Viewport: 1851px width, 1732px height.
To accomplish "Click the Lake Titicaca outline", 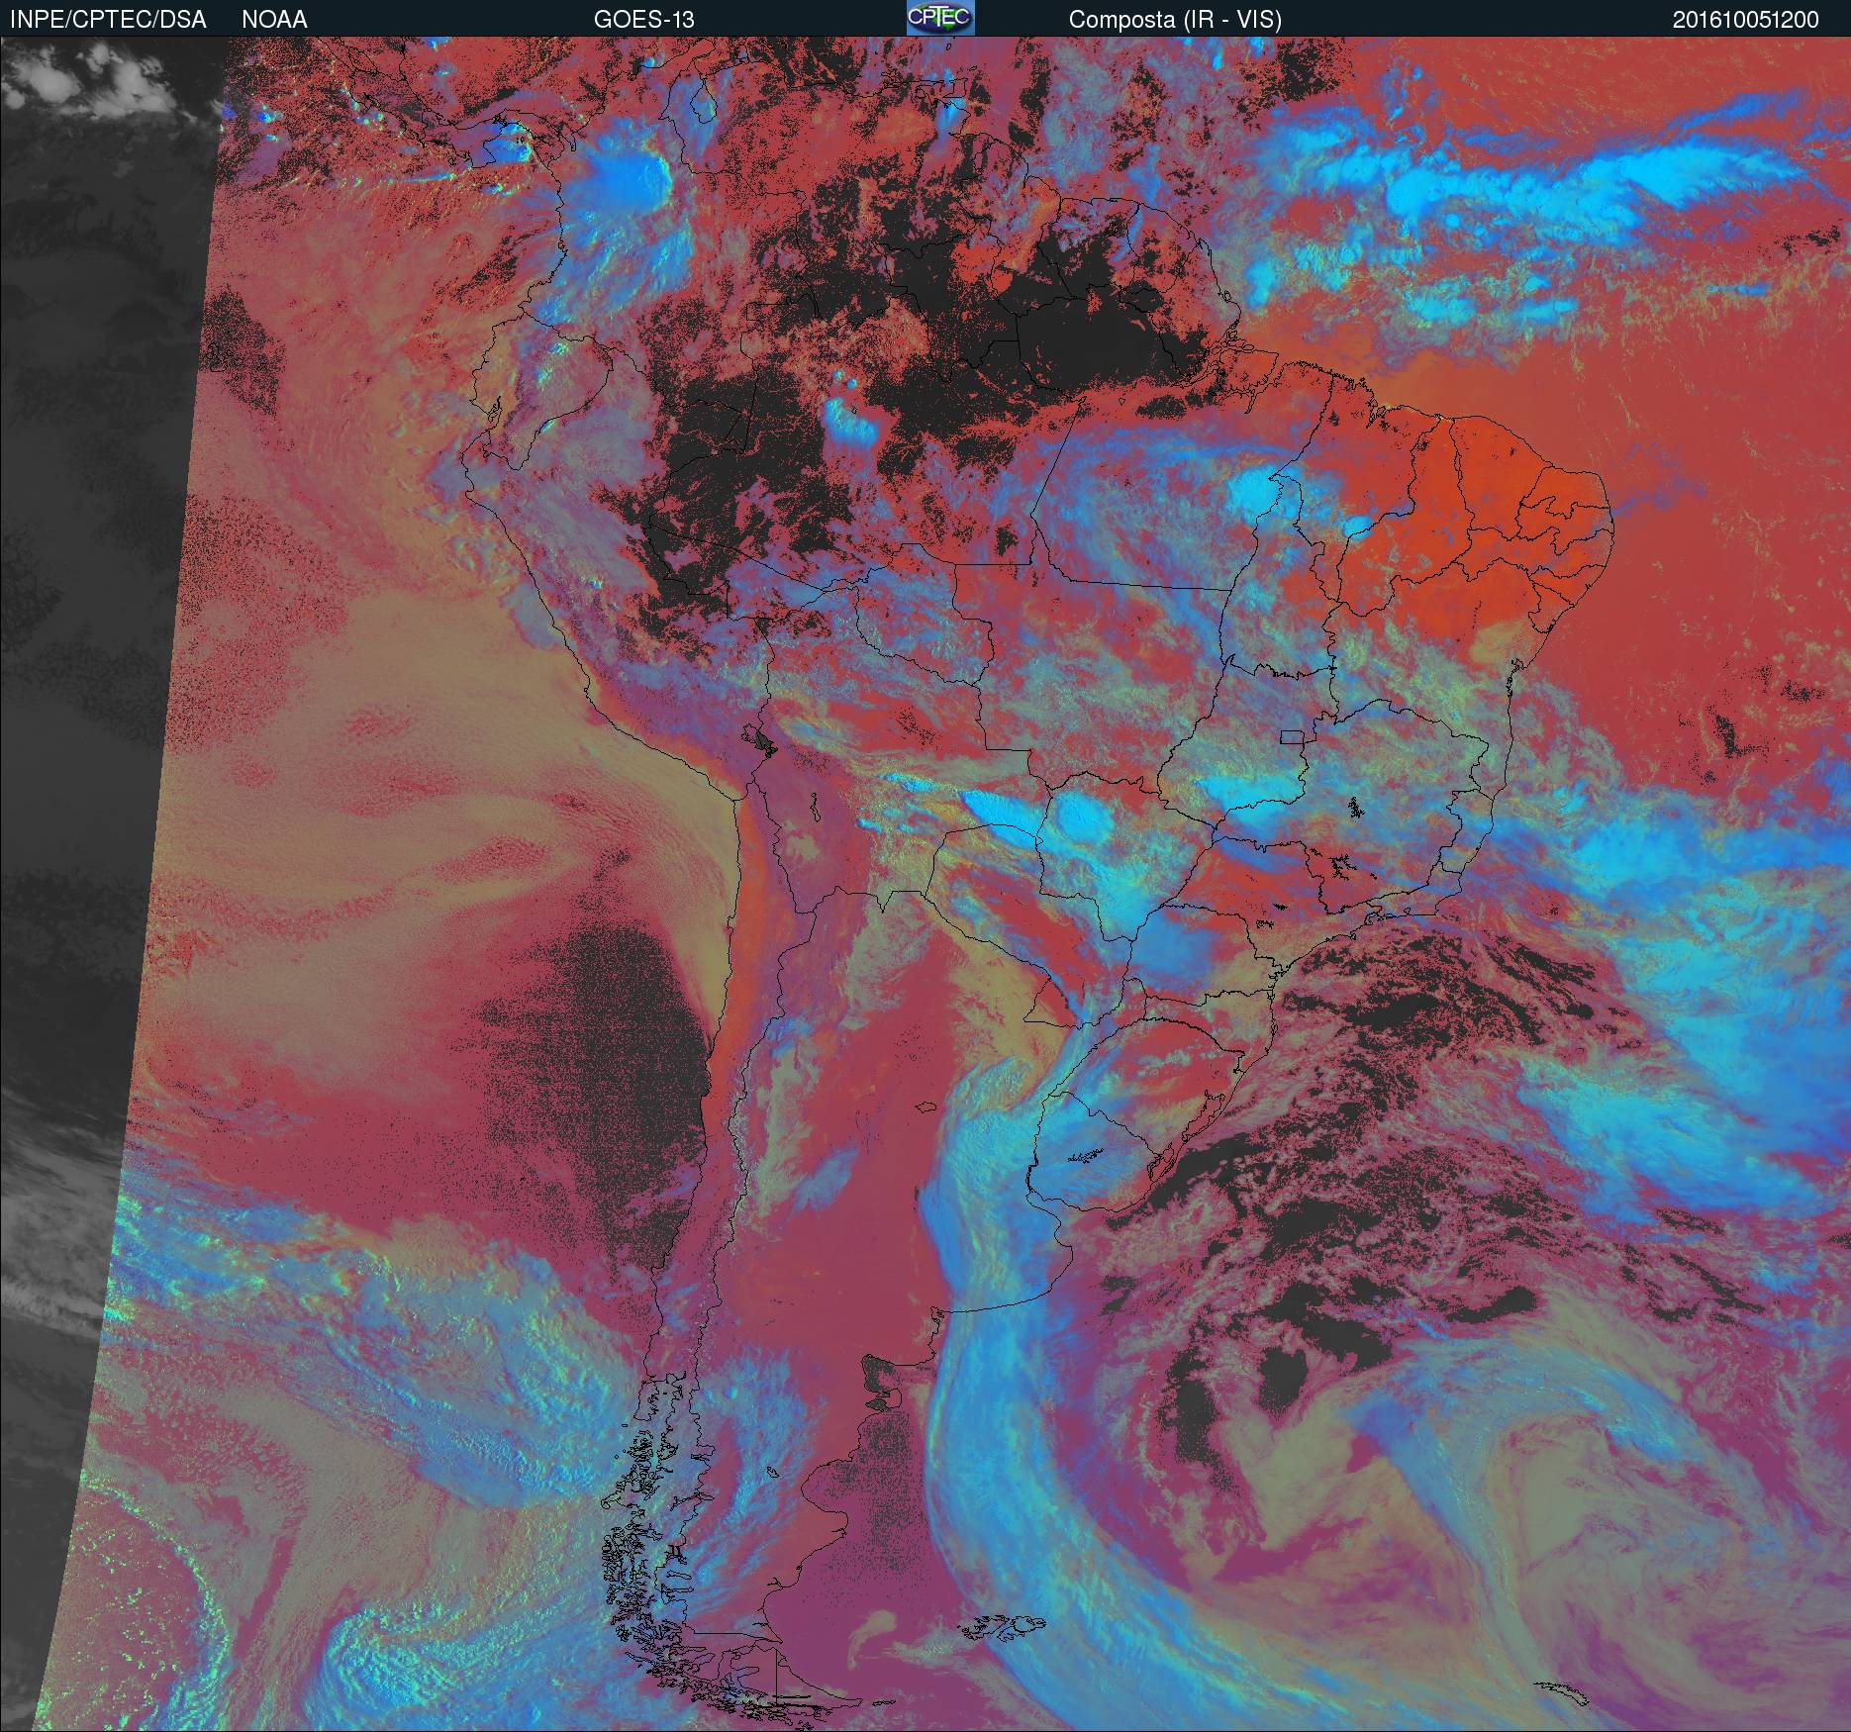I will point(760,738).
